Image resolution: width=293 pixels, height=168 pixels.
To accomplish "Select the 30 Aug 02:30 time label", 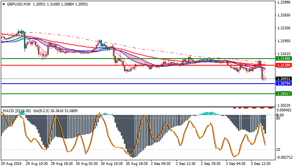I will point(87,164).
